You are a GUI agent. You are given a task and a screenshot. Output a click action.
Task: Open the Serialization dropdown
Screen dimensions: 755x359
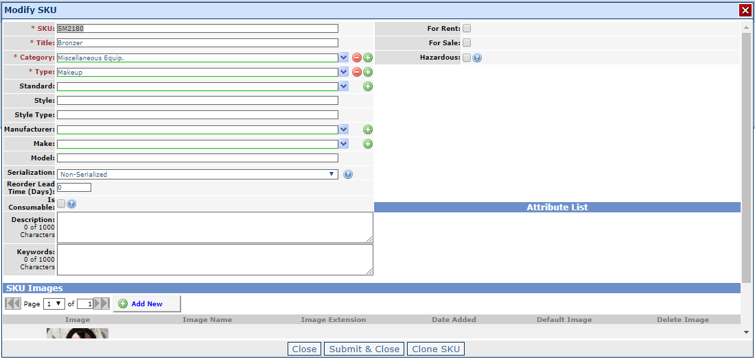point(198,175)
